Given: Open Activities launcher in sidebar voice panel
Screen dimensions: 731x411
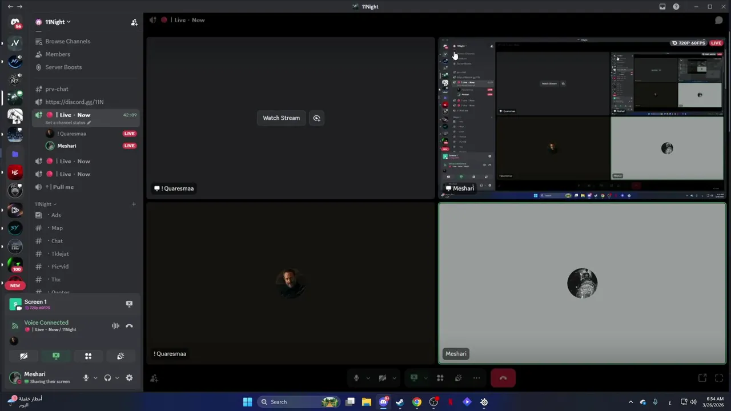Looking at the screenshot, I should tap(88, 356).
